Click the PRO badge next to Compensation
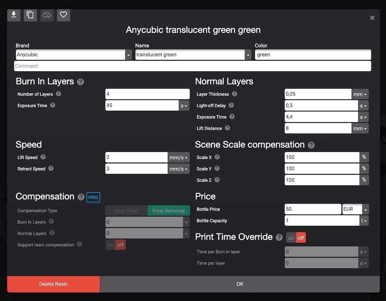Screen dimensions: 386x301 pos(93,197)
